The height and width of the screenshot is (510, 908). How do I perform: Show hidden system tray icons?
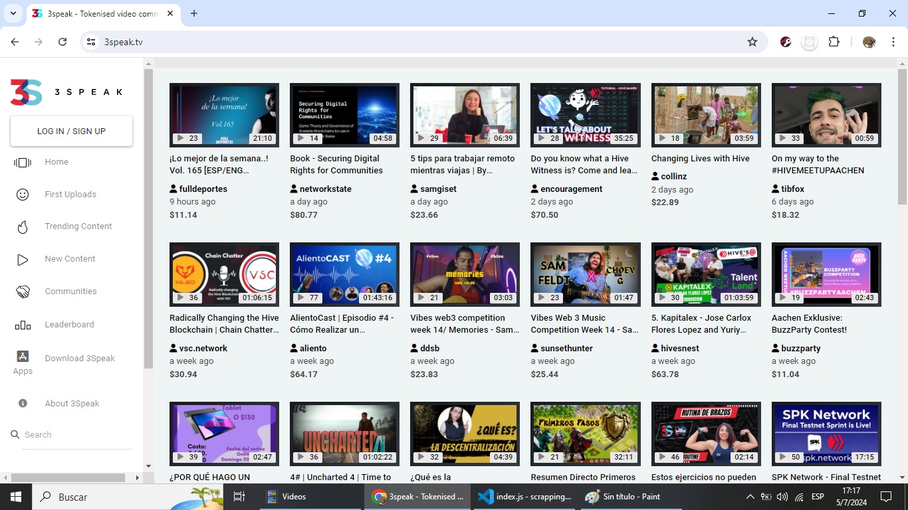750,497
